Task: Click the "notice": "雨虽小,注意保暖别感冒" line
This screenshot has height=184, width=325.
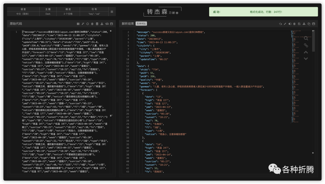Action: tap(166, 134)
